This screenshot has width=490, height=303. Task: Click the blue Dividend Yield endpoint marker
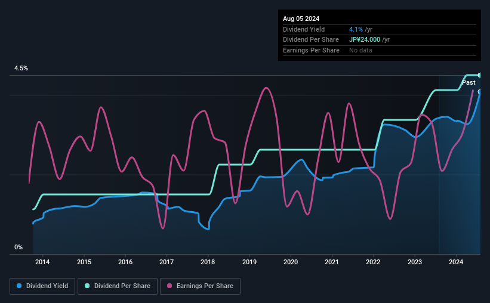coord(480,92)
